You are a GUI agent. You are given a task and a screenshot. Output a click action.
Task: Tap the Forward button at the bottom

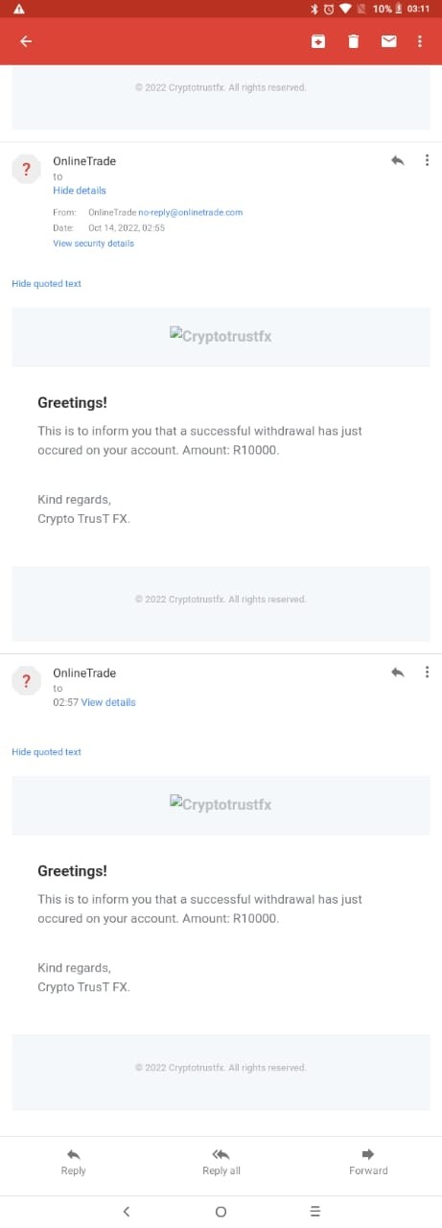coord(368,1161)
